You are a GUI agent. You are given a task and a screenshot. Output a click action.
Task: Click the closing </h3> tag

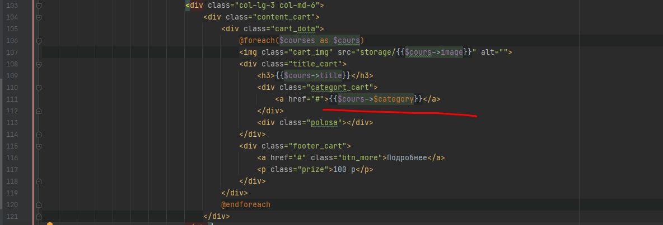tap(362, 76)
